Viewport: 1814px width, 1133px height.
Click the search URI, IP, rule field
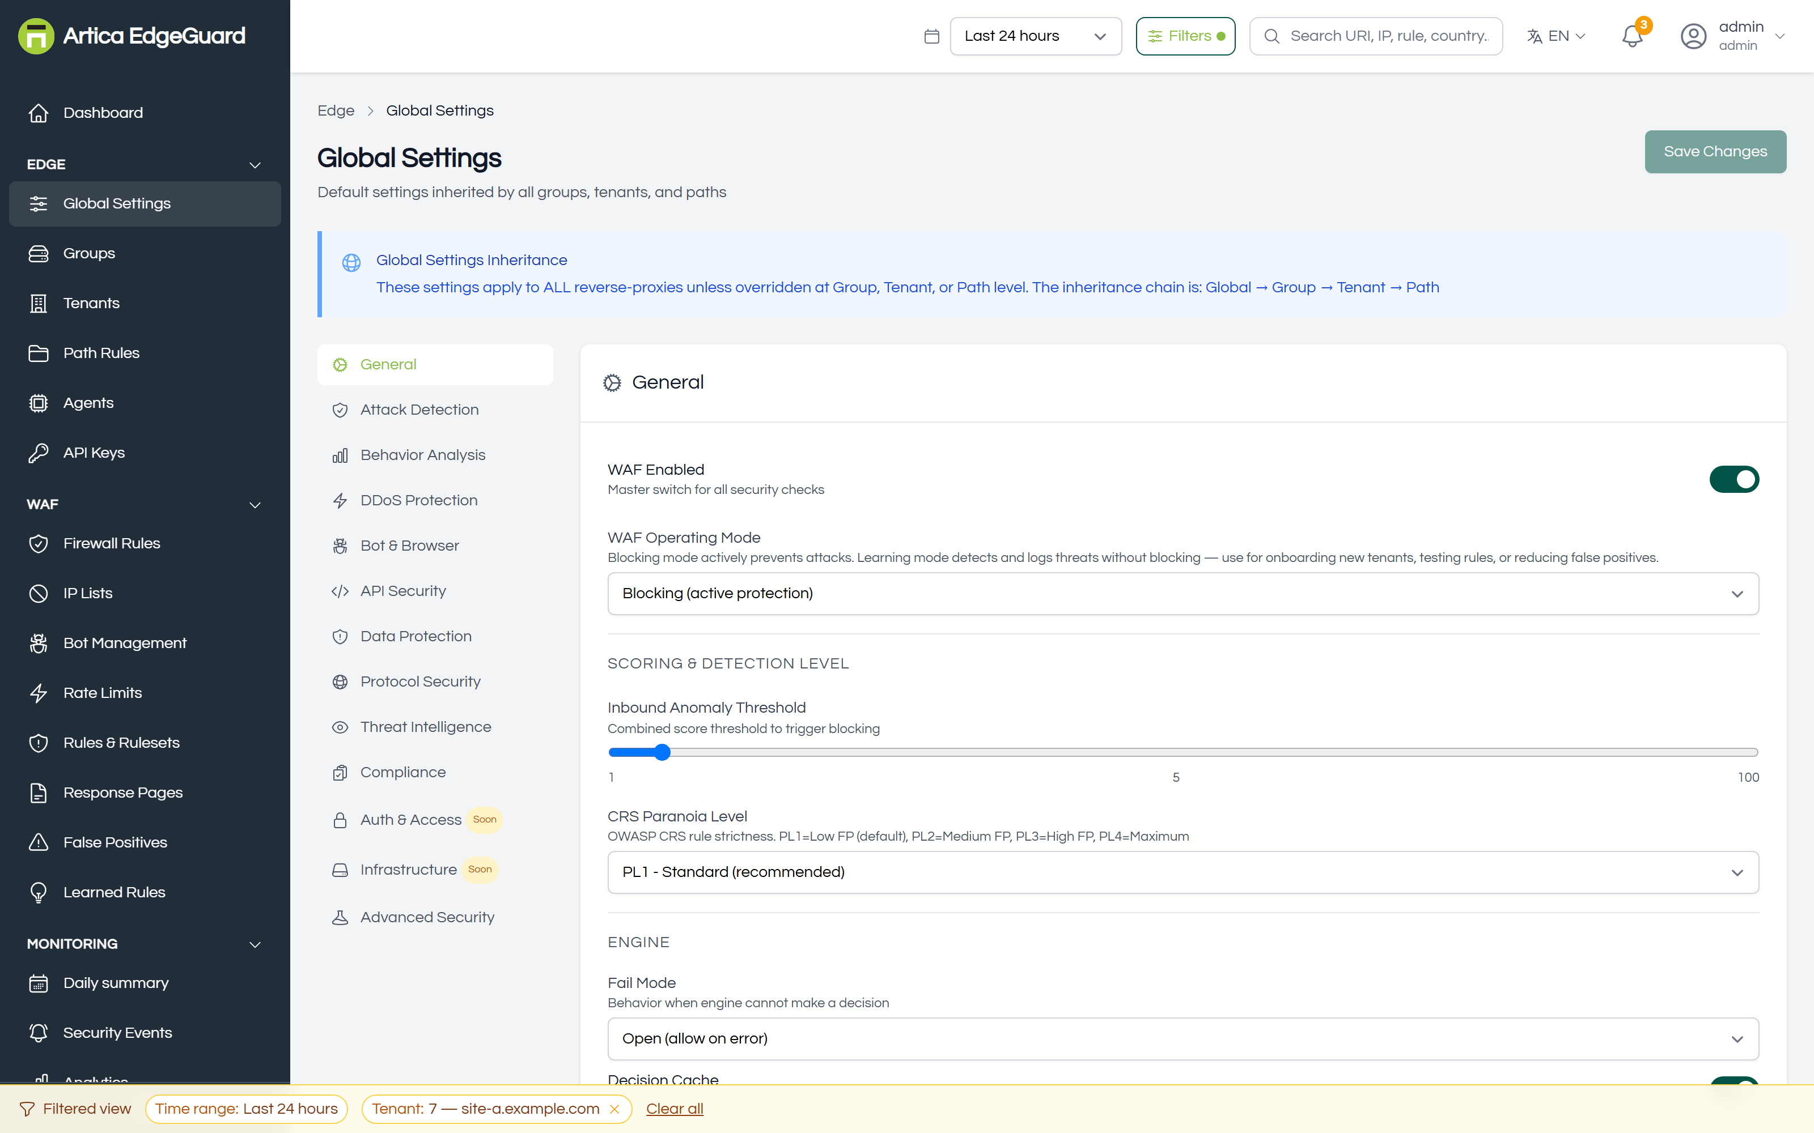[x=1375, y=36]
